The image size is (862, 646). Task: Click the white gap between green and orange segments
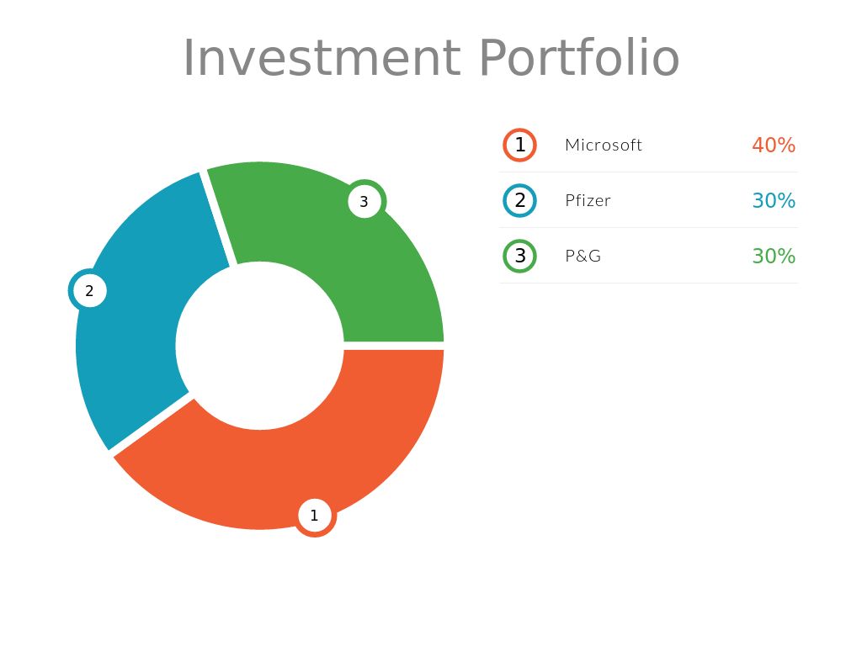(x=394, y=346)
